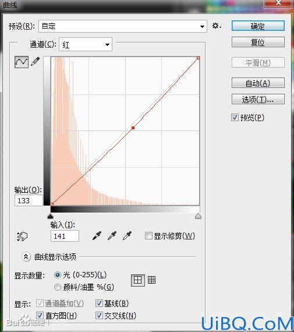Activate the on-image hand adjustment tool

[x=22, y=236]
